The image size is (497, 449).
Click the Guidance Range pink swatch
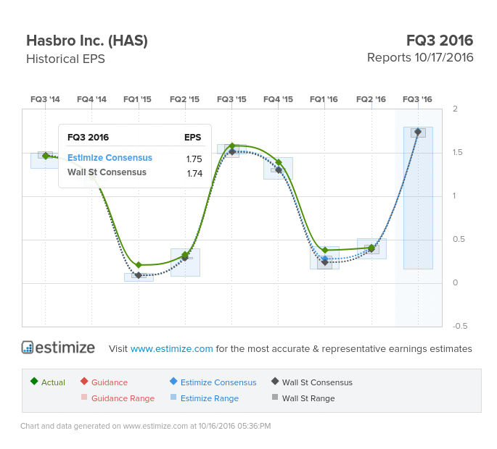(x=84, y=397)
